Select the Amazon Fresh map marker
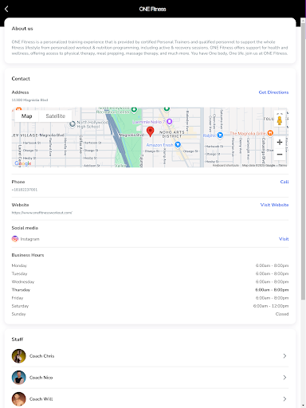Image resolution: width=306 pixels, height=408 pixels. pyautogui.click(x=178, y=144)
